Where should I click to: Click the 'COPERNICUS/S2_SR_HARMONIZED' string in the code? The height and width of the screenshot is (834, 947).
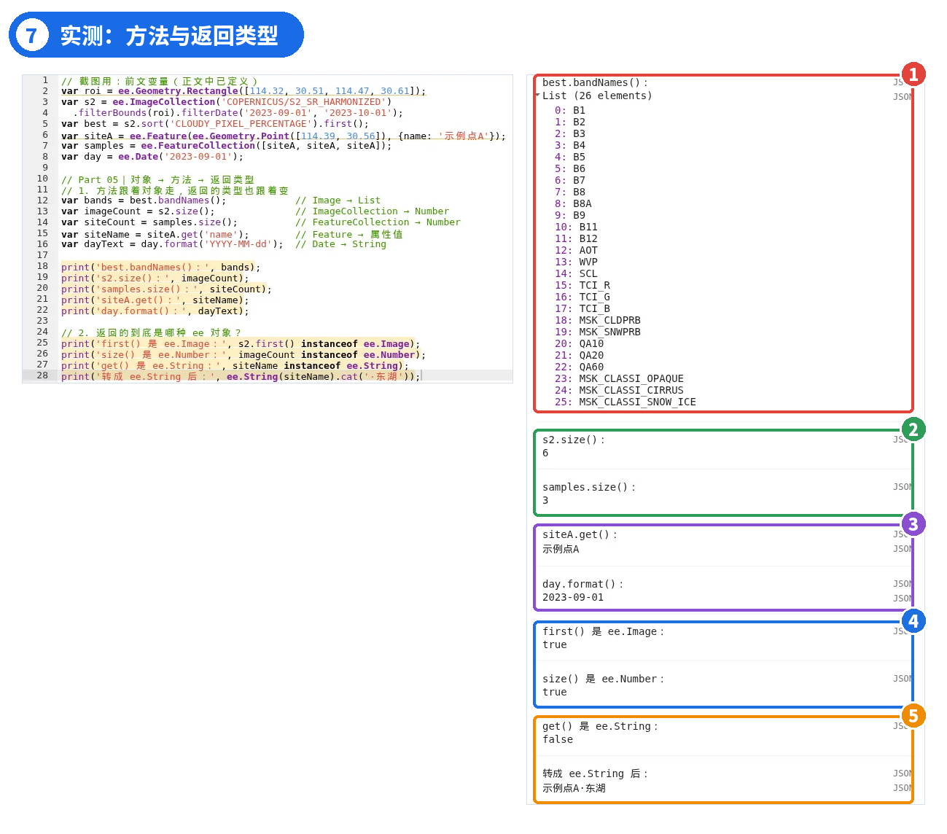[x=303, y=102]
